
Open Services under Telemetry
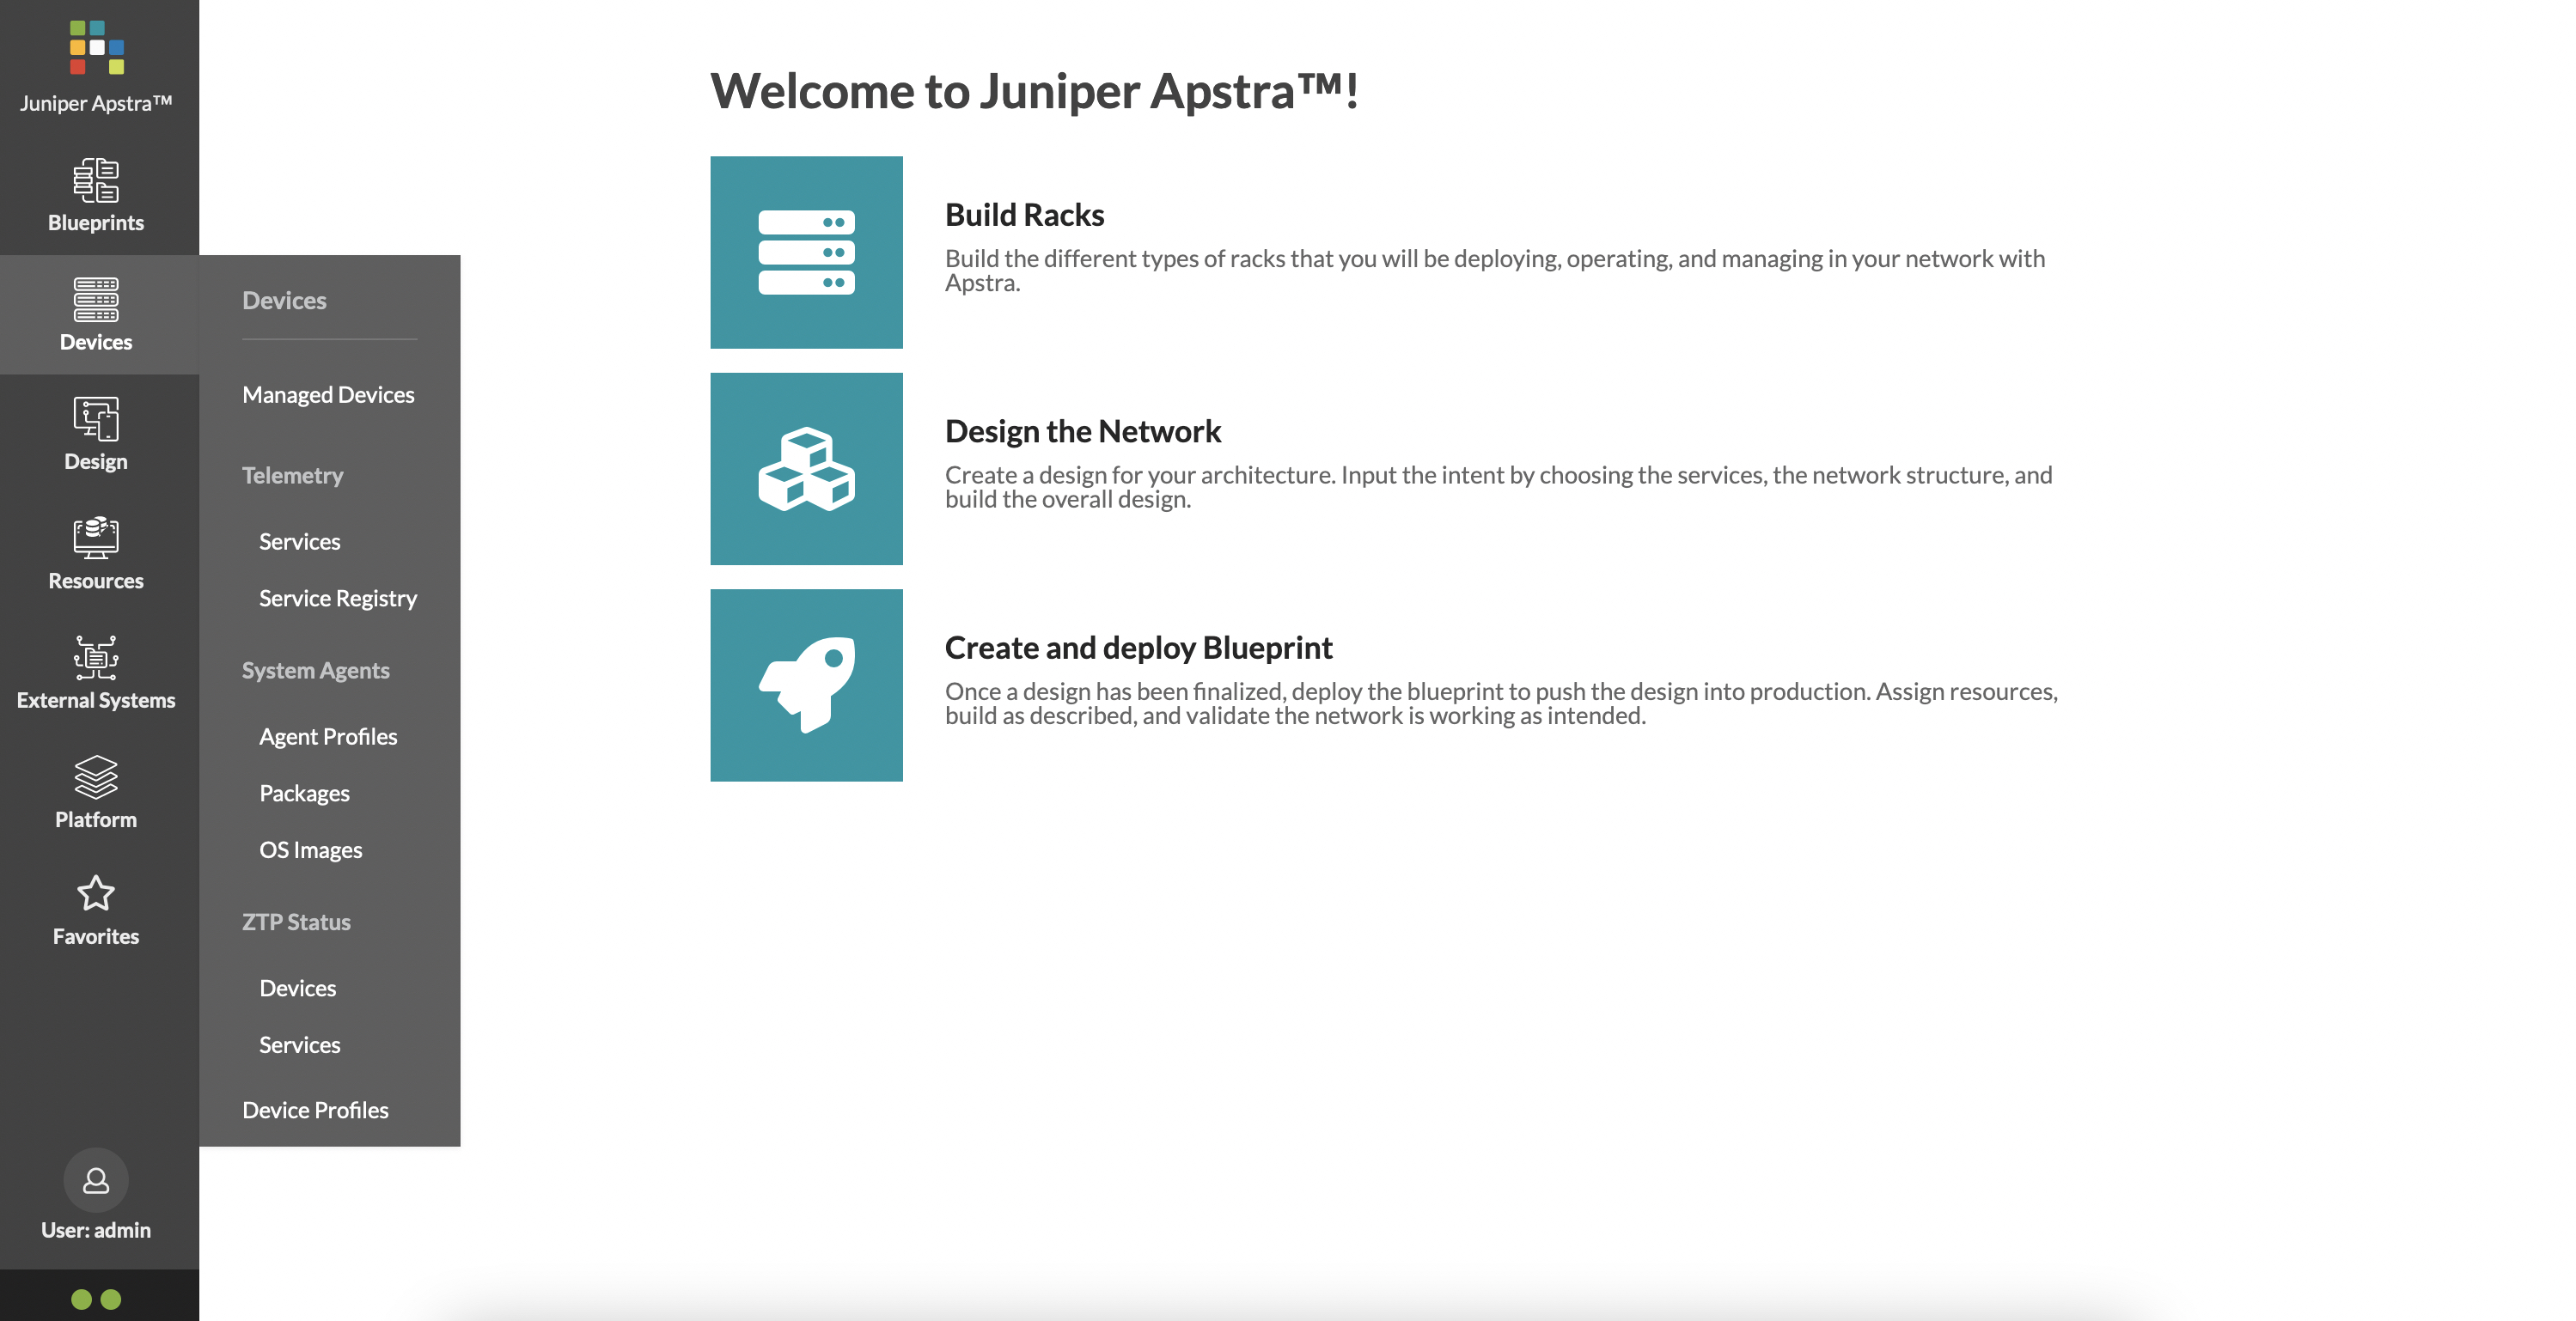tap(300, 542)
